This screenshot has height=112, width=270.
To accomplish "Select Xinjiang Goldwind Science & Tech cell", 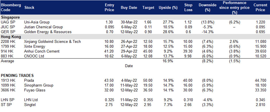I will 53,42.
